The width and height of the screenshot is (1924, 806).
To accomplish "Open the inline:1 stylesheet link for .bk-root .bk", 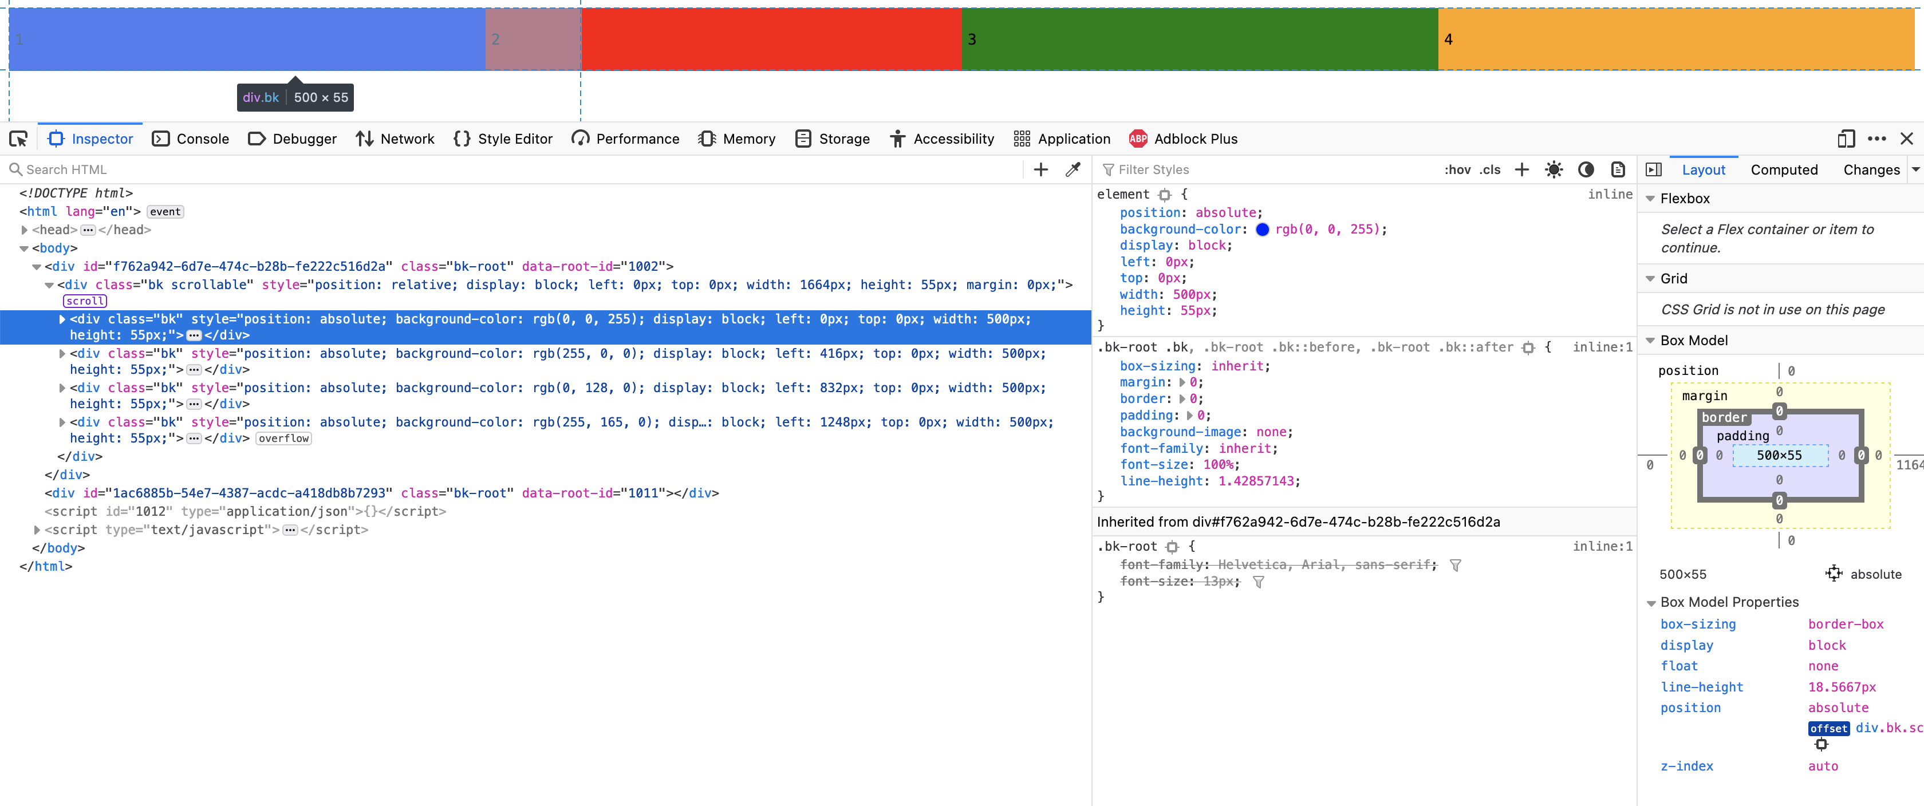I will [x=1602, y=347].
